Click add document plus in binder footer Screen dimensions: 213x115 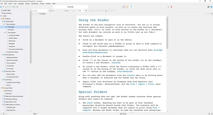click(x=1, y=114)
